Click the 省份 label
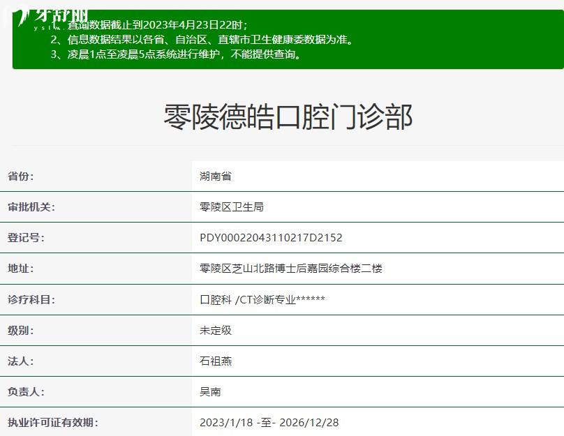The image size is (564, 436). [20, 176]
